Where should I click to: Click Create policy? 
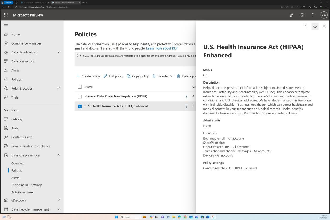[88, 76]
